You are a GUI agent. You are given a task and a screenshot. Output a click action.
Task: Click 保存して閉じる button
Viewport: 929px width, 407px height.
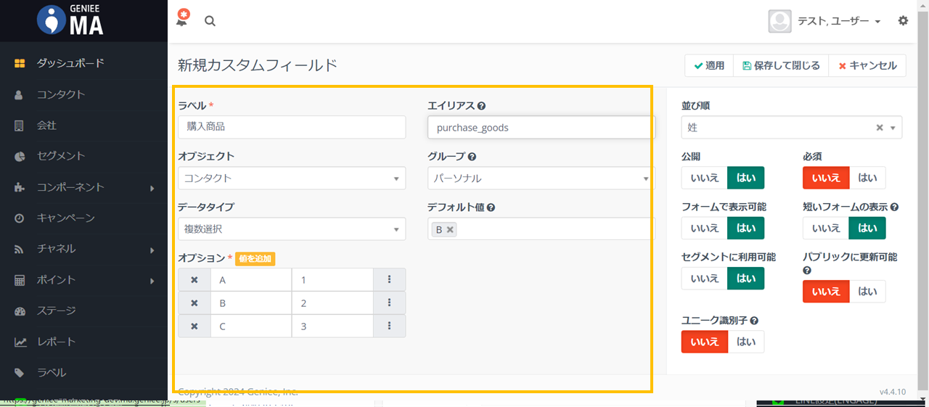[x=781, y=65]
